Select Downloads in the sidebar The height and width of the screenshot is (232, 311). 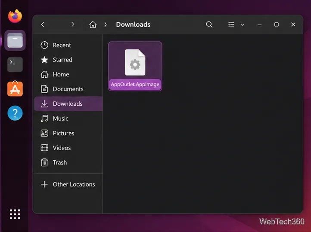68,104
